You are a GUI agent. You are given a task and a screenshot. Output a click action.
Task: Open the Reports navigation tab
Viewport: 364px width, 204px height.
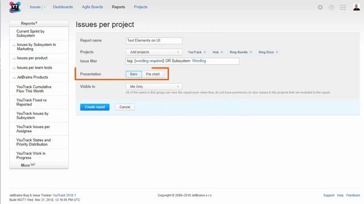point(118,7)
